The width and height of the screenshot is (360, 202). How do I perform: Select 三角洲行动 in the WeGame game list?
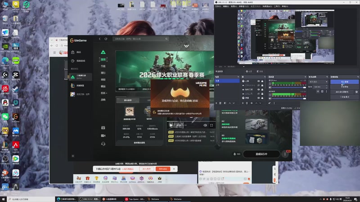pyautogui.click(x=81, y=77)
